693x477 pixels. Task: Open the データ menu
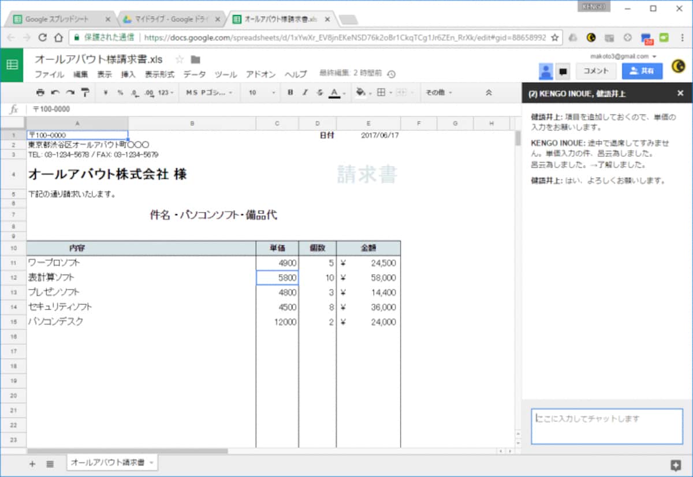[x=195, y=74]
